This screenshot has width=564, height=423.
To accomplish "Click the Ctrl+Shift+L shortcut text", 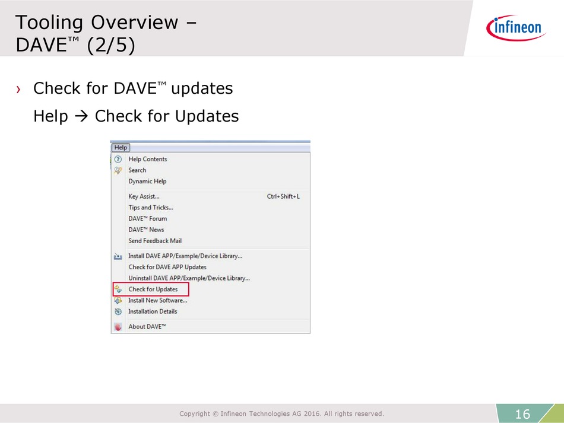I will pyautogui.click(x=283, y=196).
